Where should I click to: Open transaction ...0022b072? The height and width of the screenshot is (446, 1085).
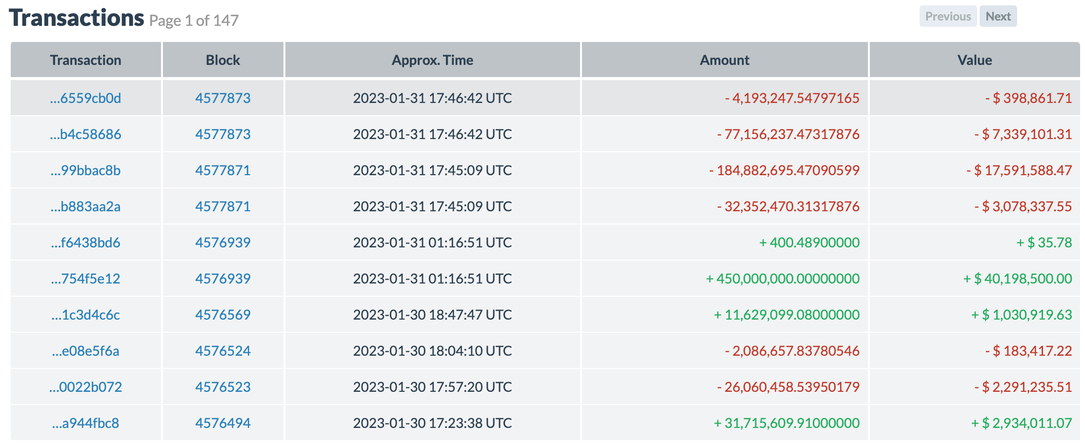tap(85, 387)
